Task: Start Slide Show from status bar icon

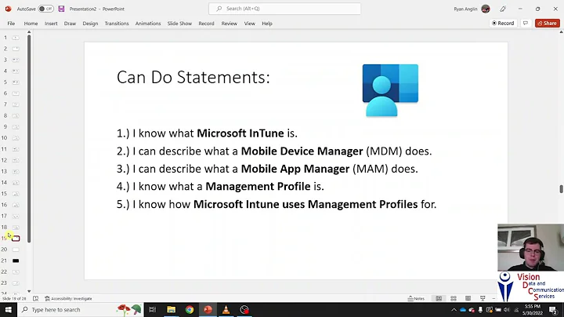Action: [483, 299]
